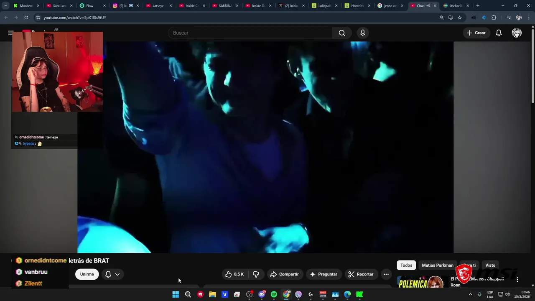The height and width of the screenshot is (301, 535).
Task: Select the Visto filter chip
Action: click(490, 265)
